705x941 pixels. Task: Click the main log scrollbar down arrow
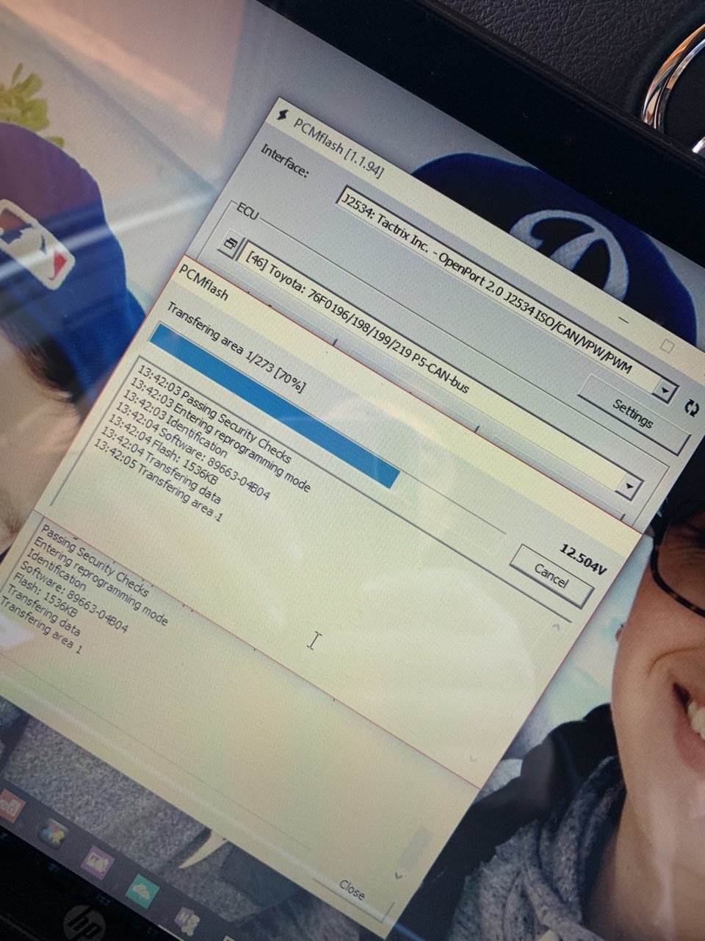(397, 875)
